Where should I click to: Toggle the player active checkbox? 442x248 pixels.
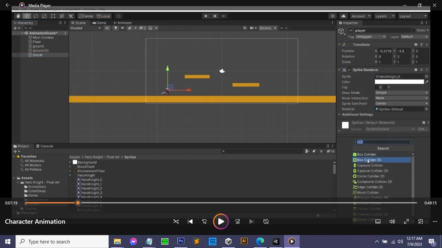click(351, 30)
